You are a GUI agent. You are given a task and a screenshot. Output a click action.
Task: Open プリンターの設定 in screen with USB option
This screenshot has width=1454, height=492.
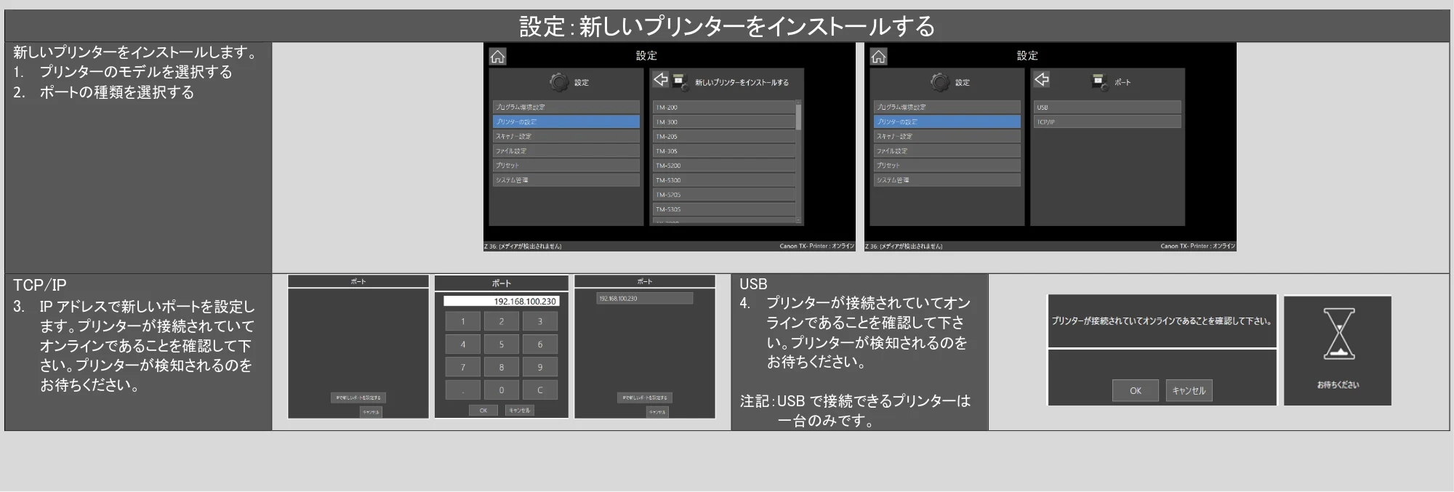pos(947,121)
